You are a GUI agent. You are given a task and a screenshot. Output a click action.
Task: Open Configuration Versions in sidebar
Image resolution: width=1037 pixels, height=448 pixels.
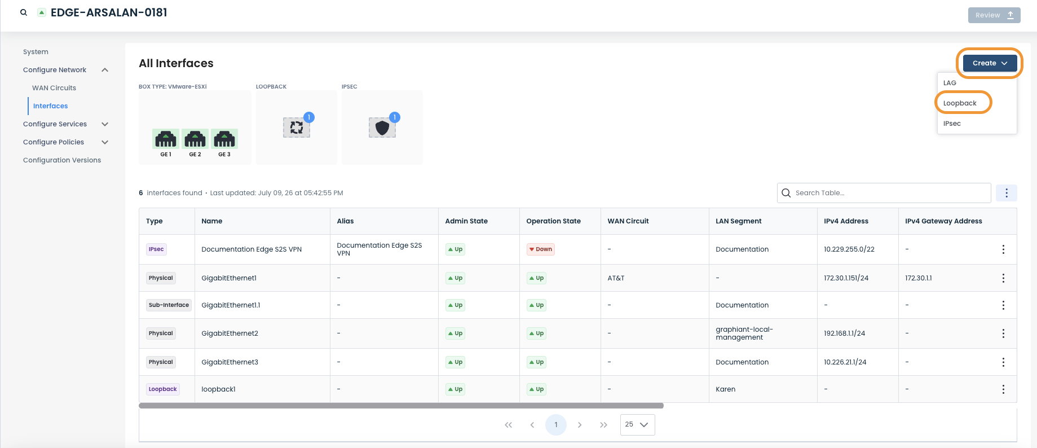pos(62,160)
